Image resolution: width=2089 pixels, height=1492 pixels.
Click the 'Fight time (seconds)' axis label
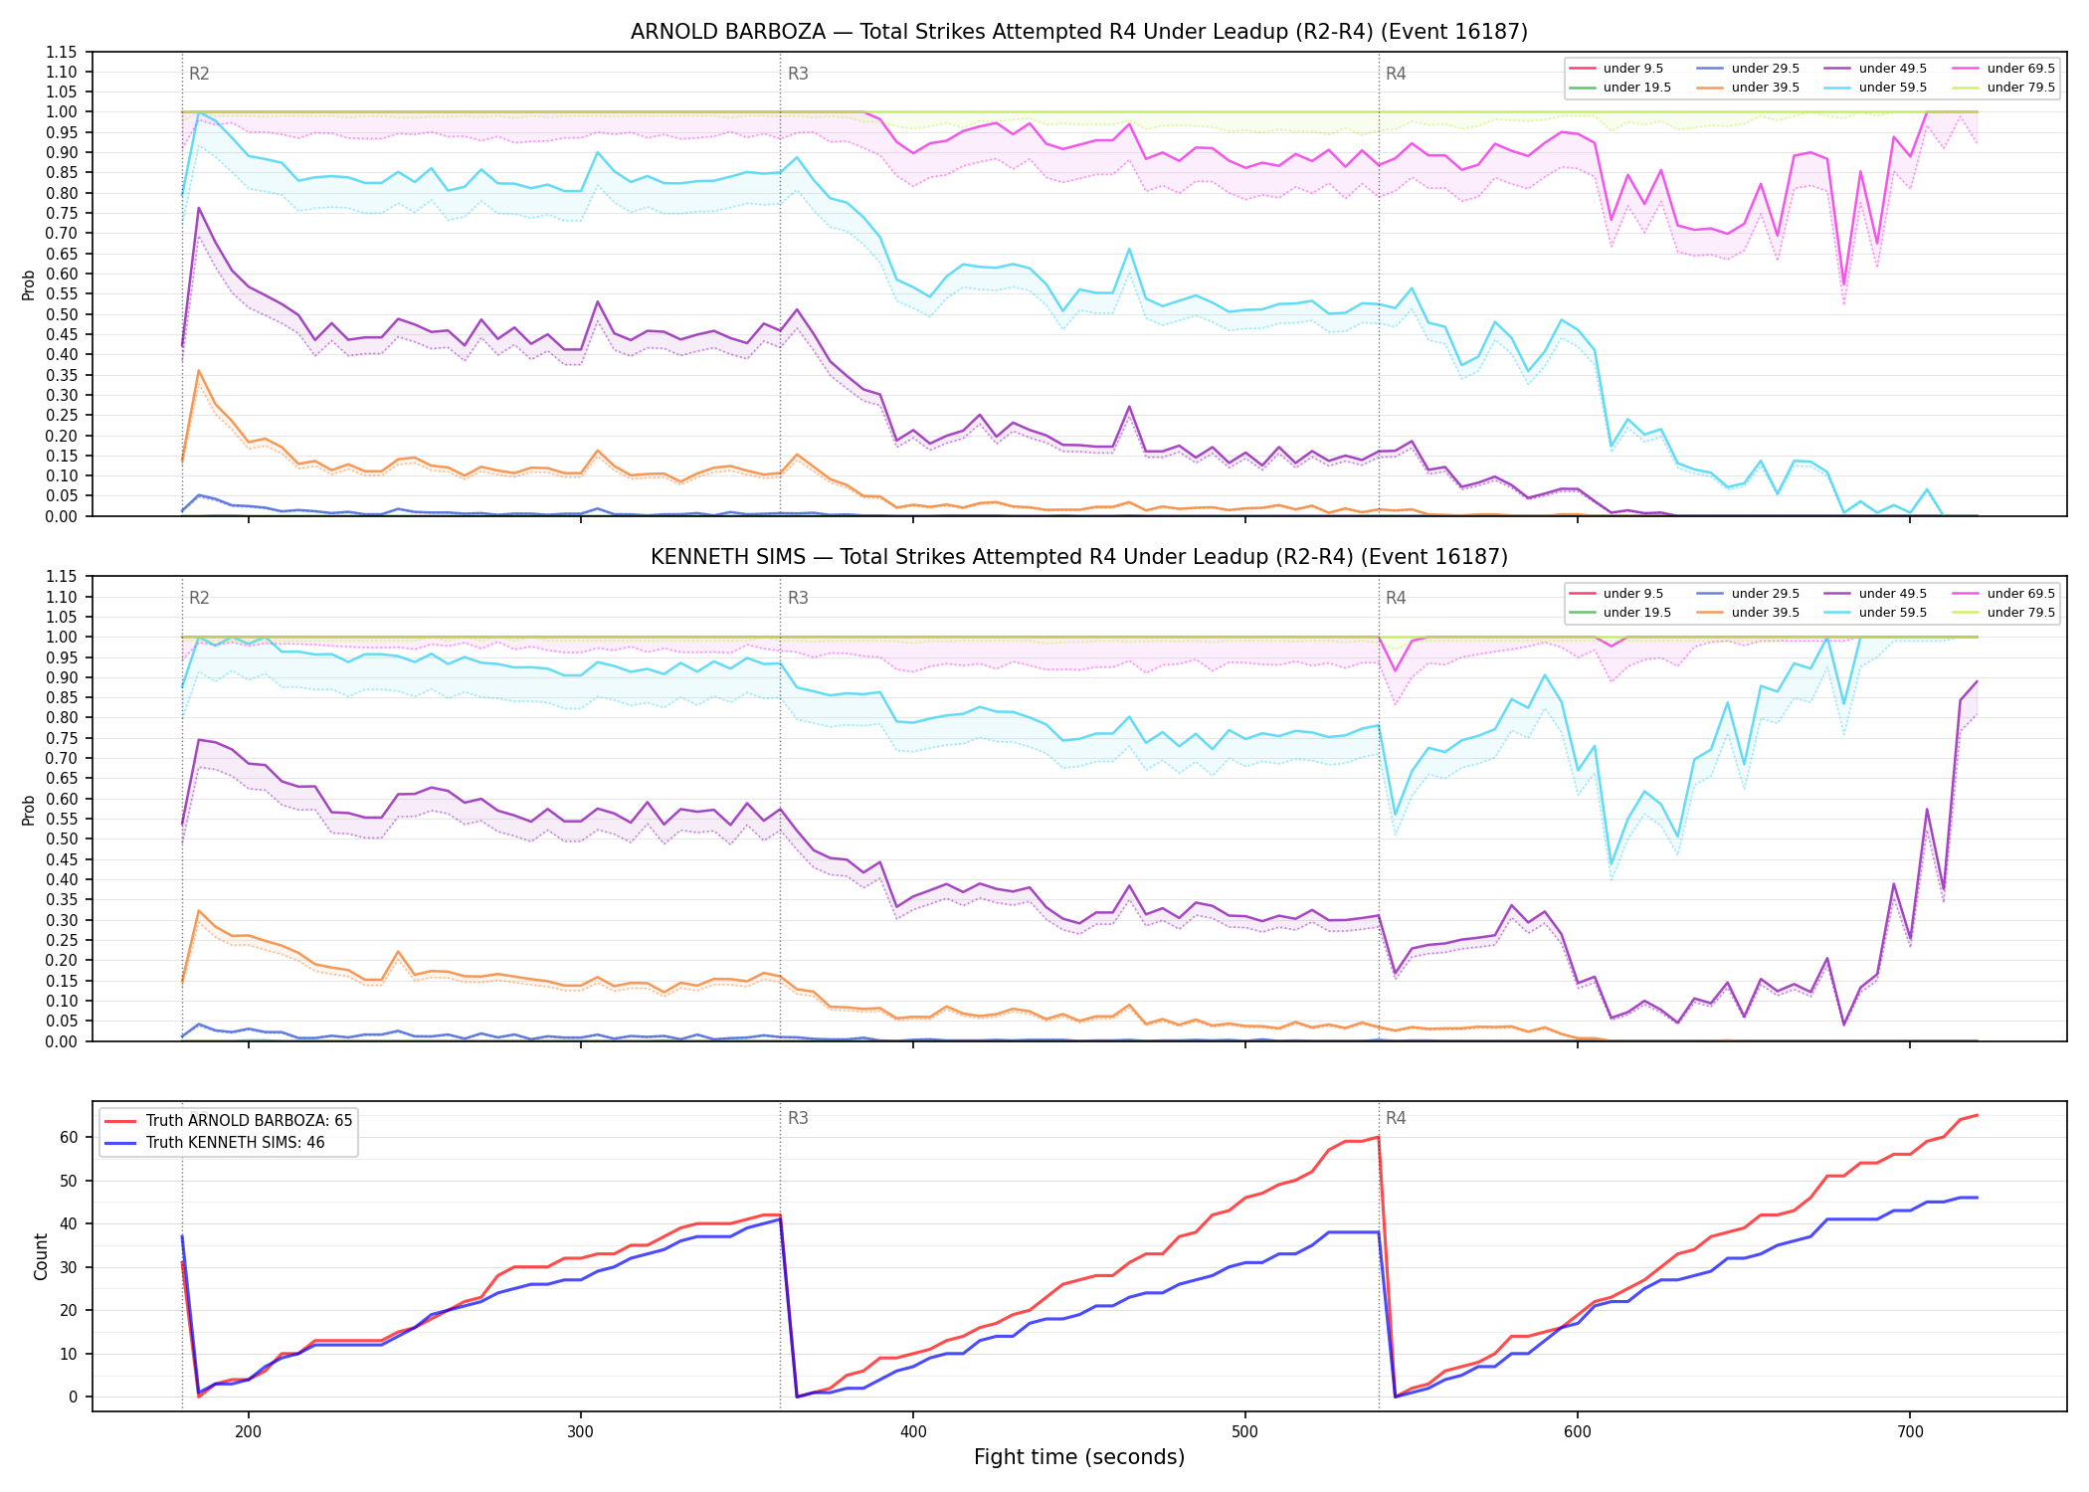click(x=1079, y=1458)
